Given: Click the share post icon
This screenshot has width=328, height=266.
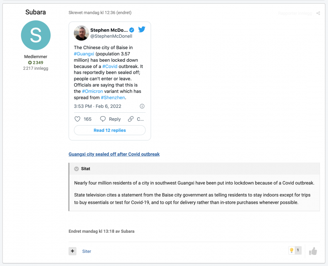Looking at the screenshot, I should (318, 13).
